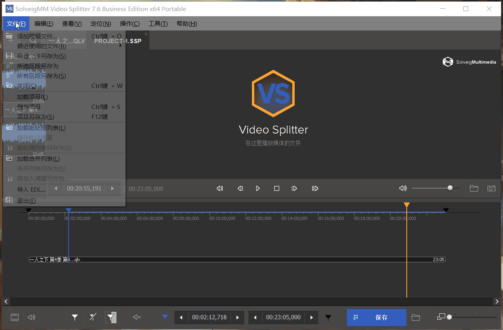Click the blue marker on timeline ruler
Viewport: 503px width, 330px height.
click(69, 210)
